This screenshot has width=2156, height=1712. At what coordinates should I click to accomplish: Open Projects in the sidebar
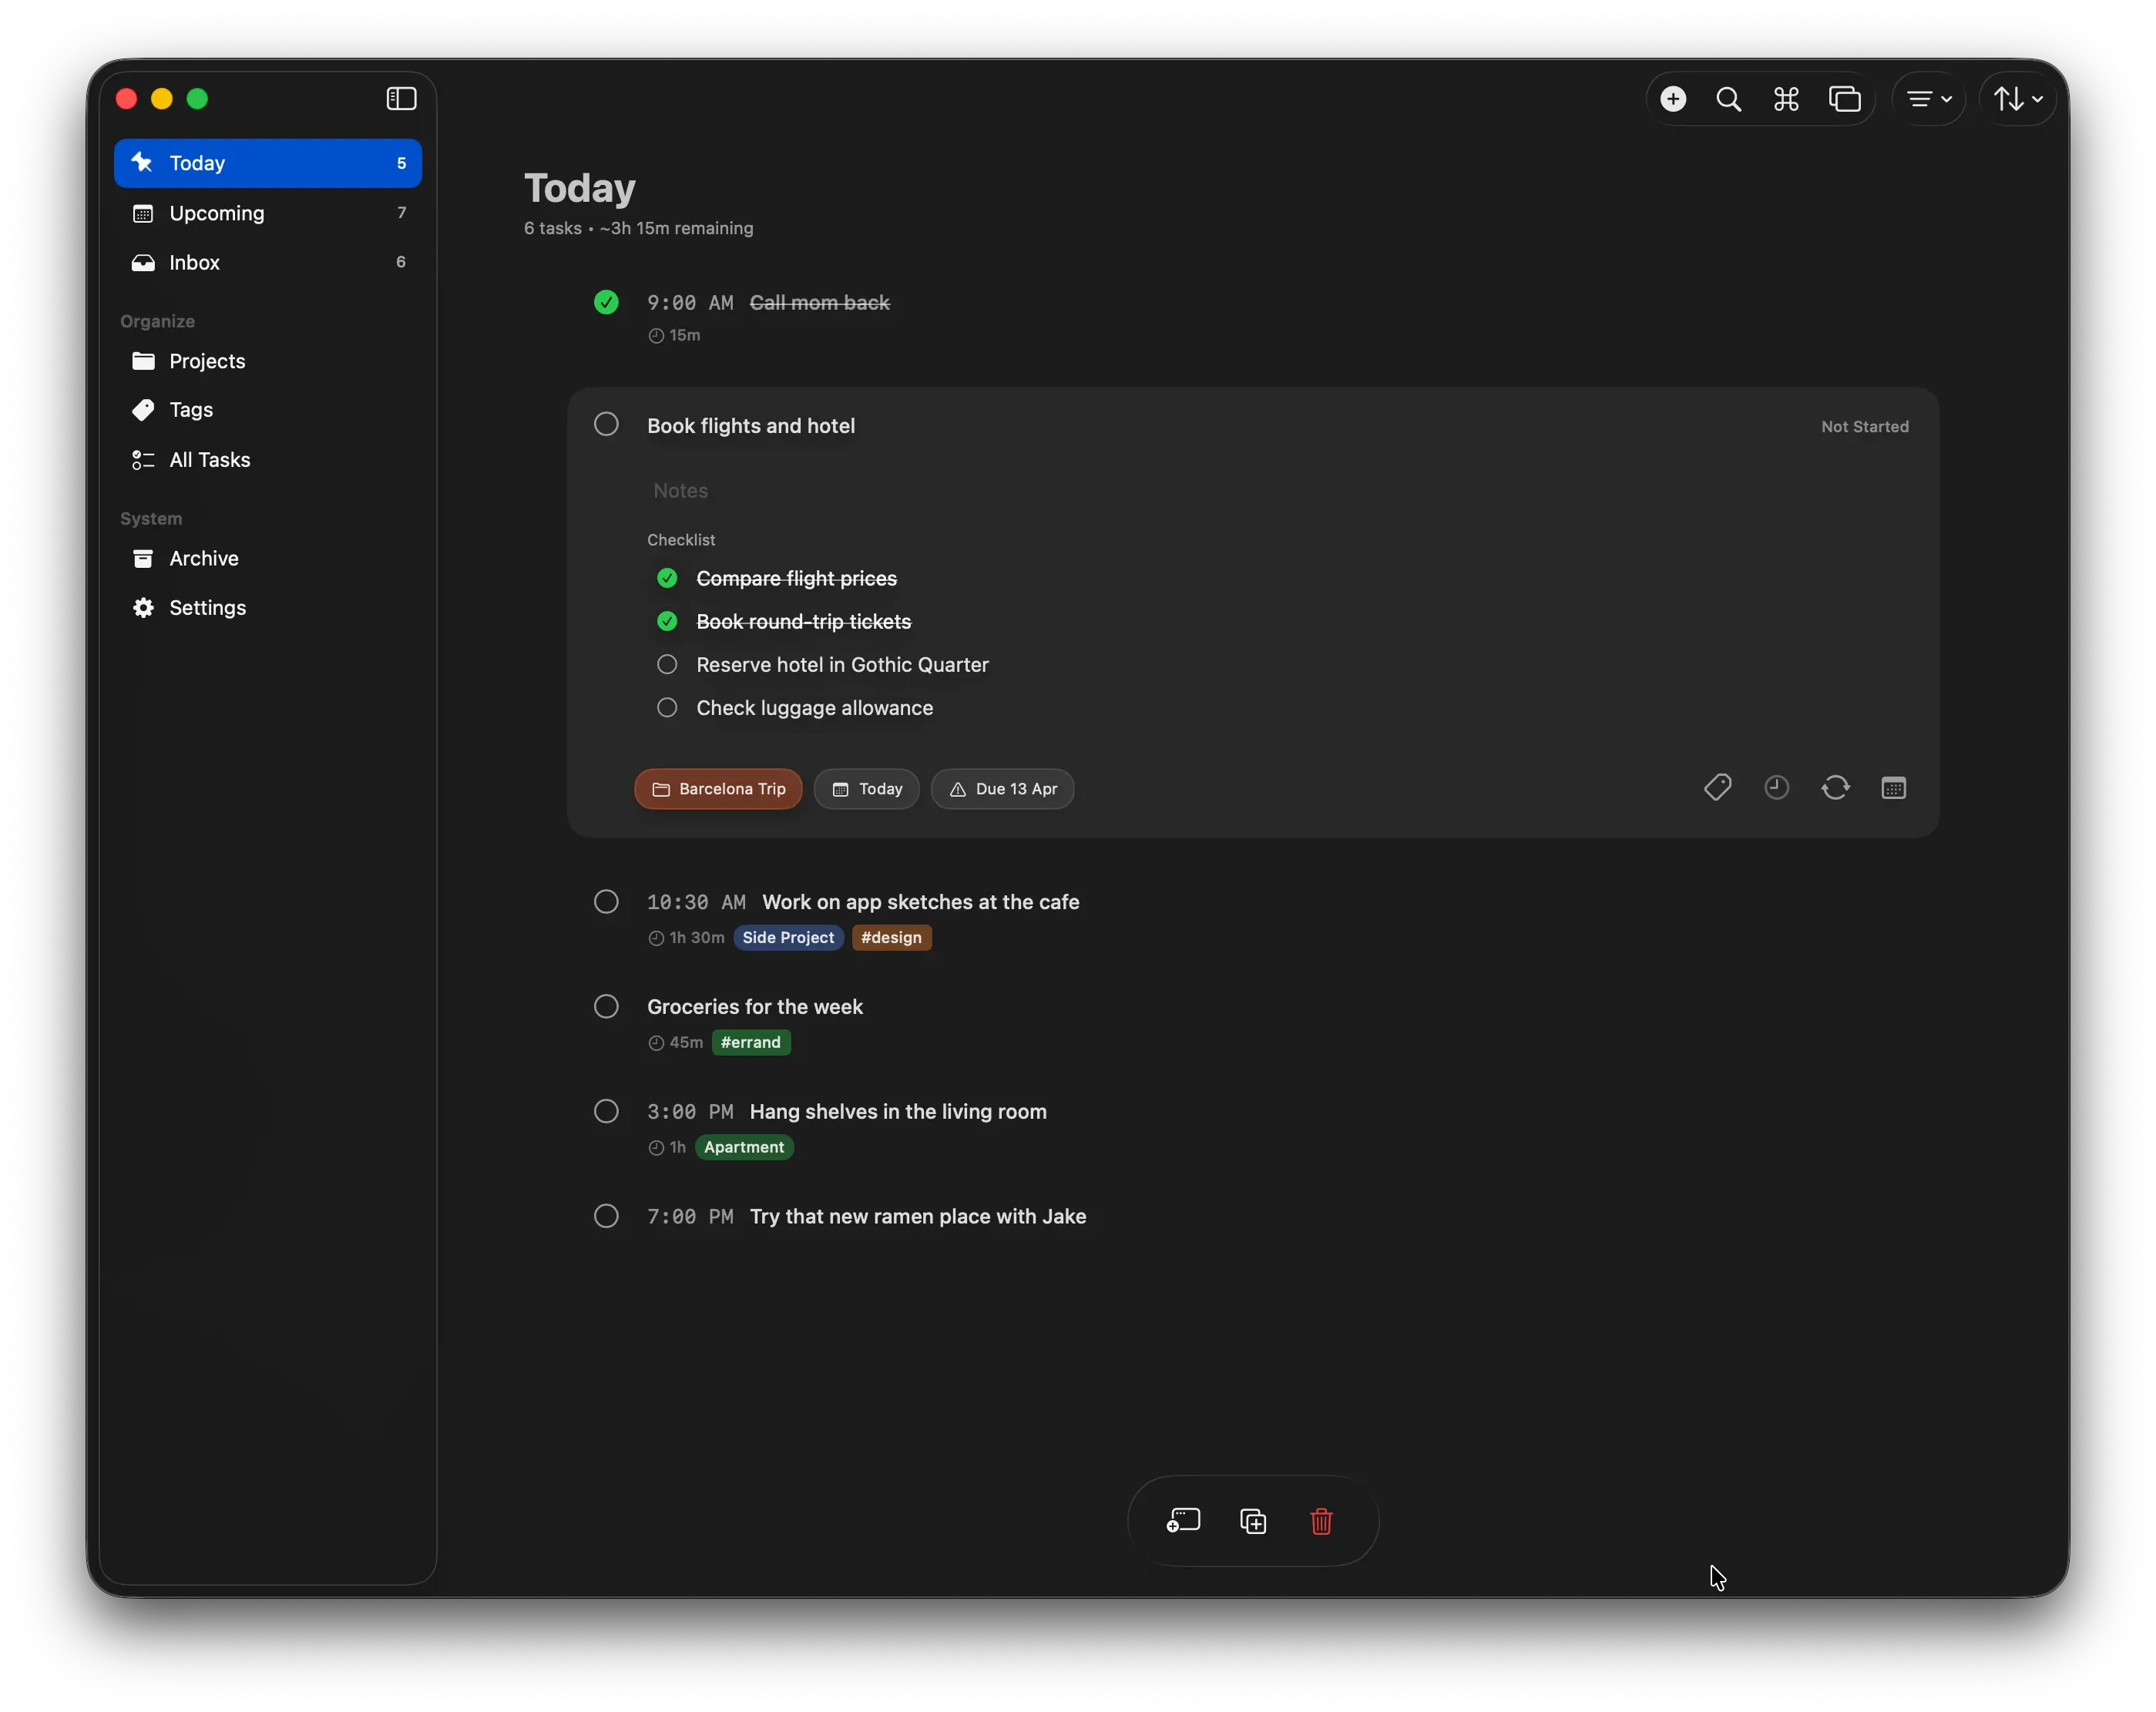(x=268, y=360)
